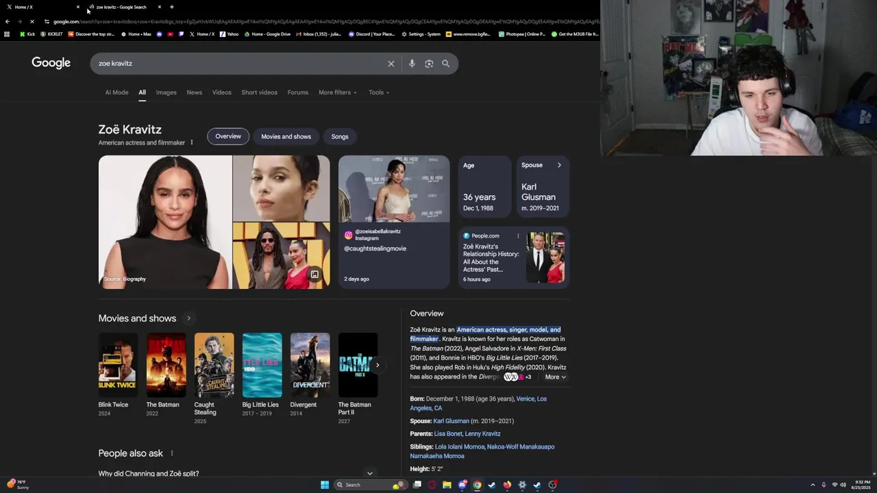Open the Blink Twice movie poster

tap(118, 365)
